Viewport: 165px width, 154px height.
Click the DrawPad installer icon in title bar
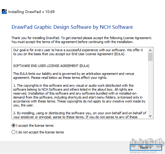[x=4, y=12]
